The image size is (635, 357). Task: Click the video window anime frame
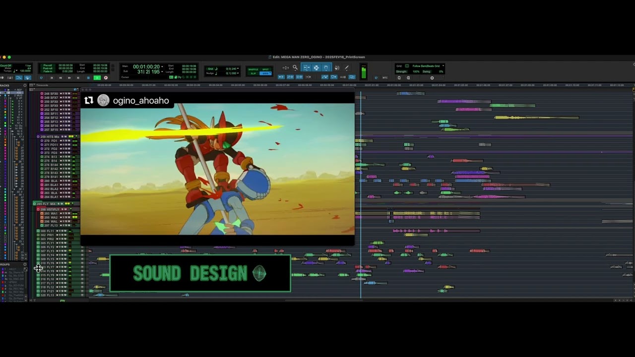[x=218, y=169]
